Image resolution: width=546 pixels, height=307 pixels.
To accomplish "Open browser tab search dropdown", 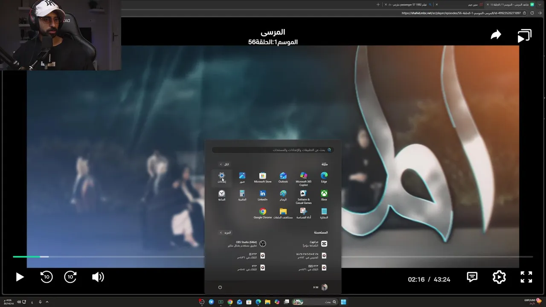I will (x=540, y=5).
